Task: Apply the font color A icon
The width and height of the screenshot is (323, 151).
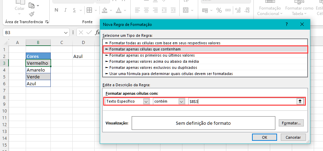Action: (x=118, y=10)
